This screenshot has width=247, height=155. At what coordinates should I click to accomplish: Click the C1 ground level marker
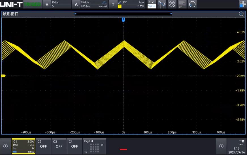(3, 76)
